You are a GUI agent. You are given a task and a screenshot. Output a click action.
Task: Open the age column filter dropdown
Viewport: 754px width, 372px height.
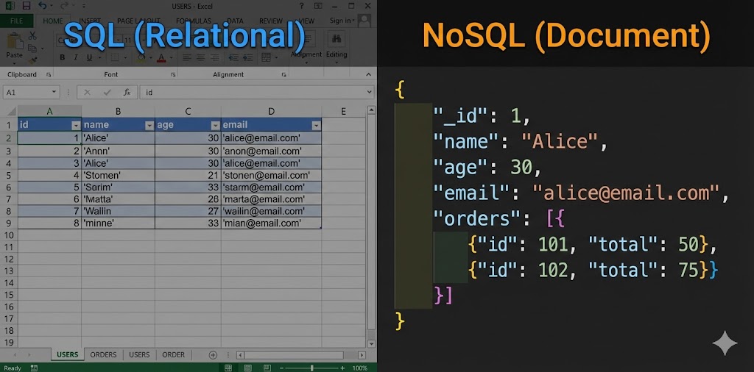point(216,125)
